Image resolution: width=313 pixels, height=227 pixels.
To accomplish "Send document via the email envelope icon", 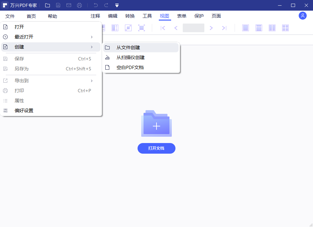I will click(x=69, y=5).
